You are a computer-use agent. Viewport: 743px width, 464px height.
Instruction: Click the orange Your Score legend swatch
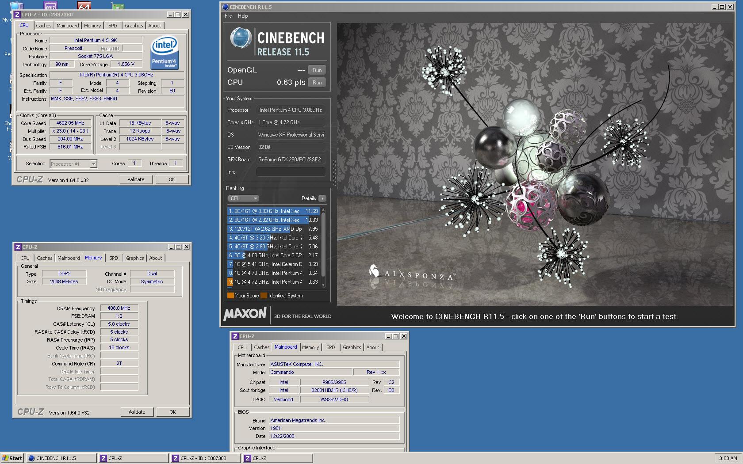click(x=230, y=296)
